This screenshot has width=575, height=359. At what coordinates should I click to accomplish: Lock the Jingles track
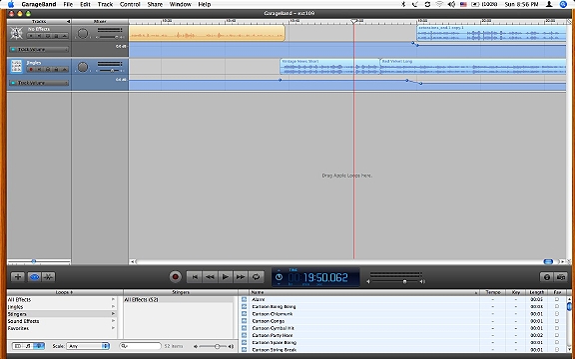click(57, 69)
